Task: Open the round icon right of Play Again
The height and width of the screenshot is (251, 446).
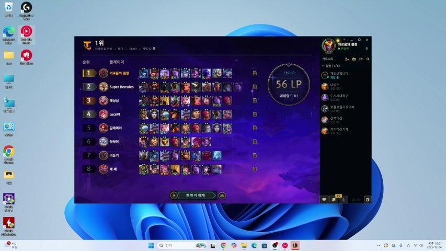Action: point(222,196)
